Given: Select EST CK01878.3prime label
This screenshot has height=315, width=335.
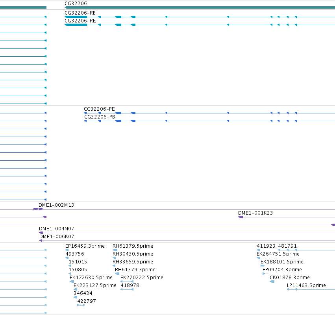Looking at the screenshot, I should 290,278.
